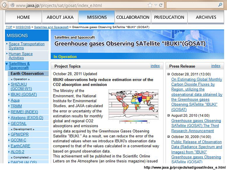The height and width of the screenshot is (170, 227).
Task: Click arrow bullet beside Human Space Activities
Action: click(7, 53)
